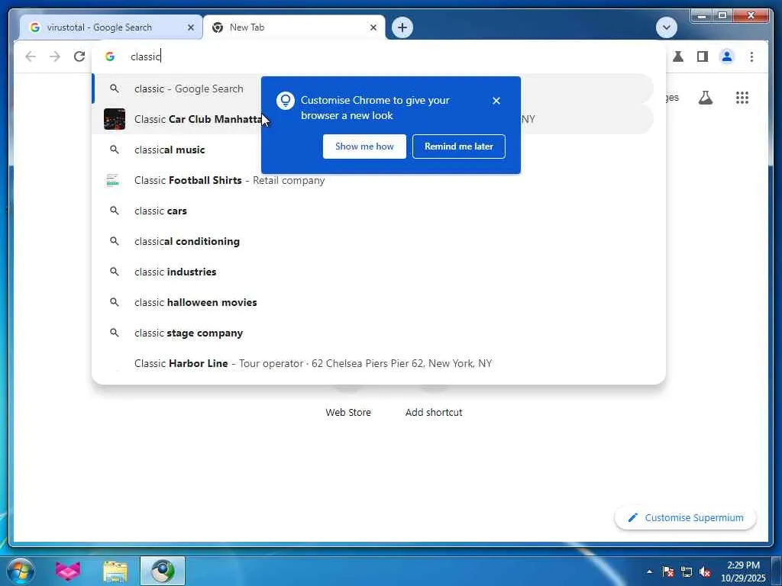Image resolution: width=782 pixels, height=586 pixels.
Task: Open the three-dot browser menu
Action: pyautogui.click(x=751, y=56)
